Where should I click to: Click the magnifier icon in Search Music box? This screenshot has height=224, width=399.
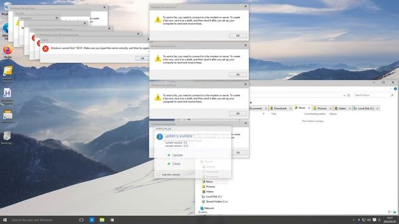coord(392,95)
